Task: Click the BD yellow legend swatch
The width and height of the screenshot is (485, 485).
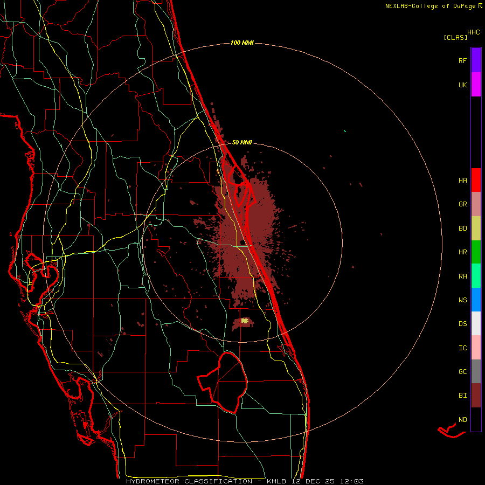Action: click(x=476, y=228)
